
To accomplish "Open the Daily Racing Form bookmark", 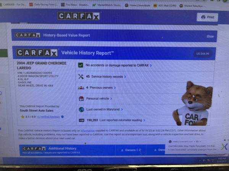I will click(x=44, y=4).
